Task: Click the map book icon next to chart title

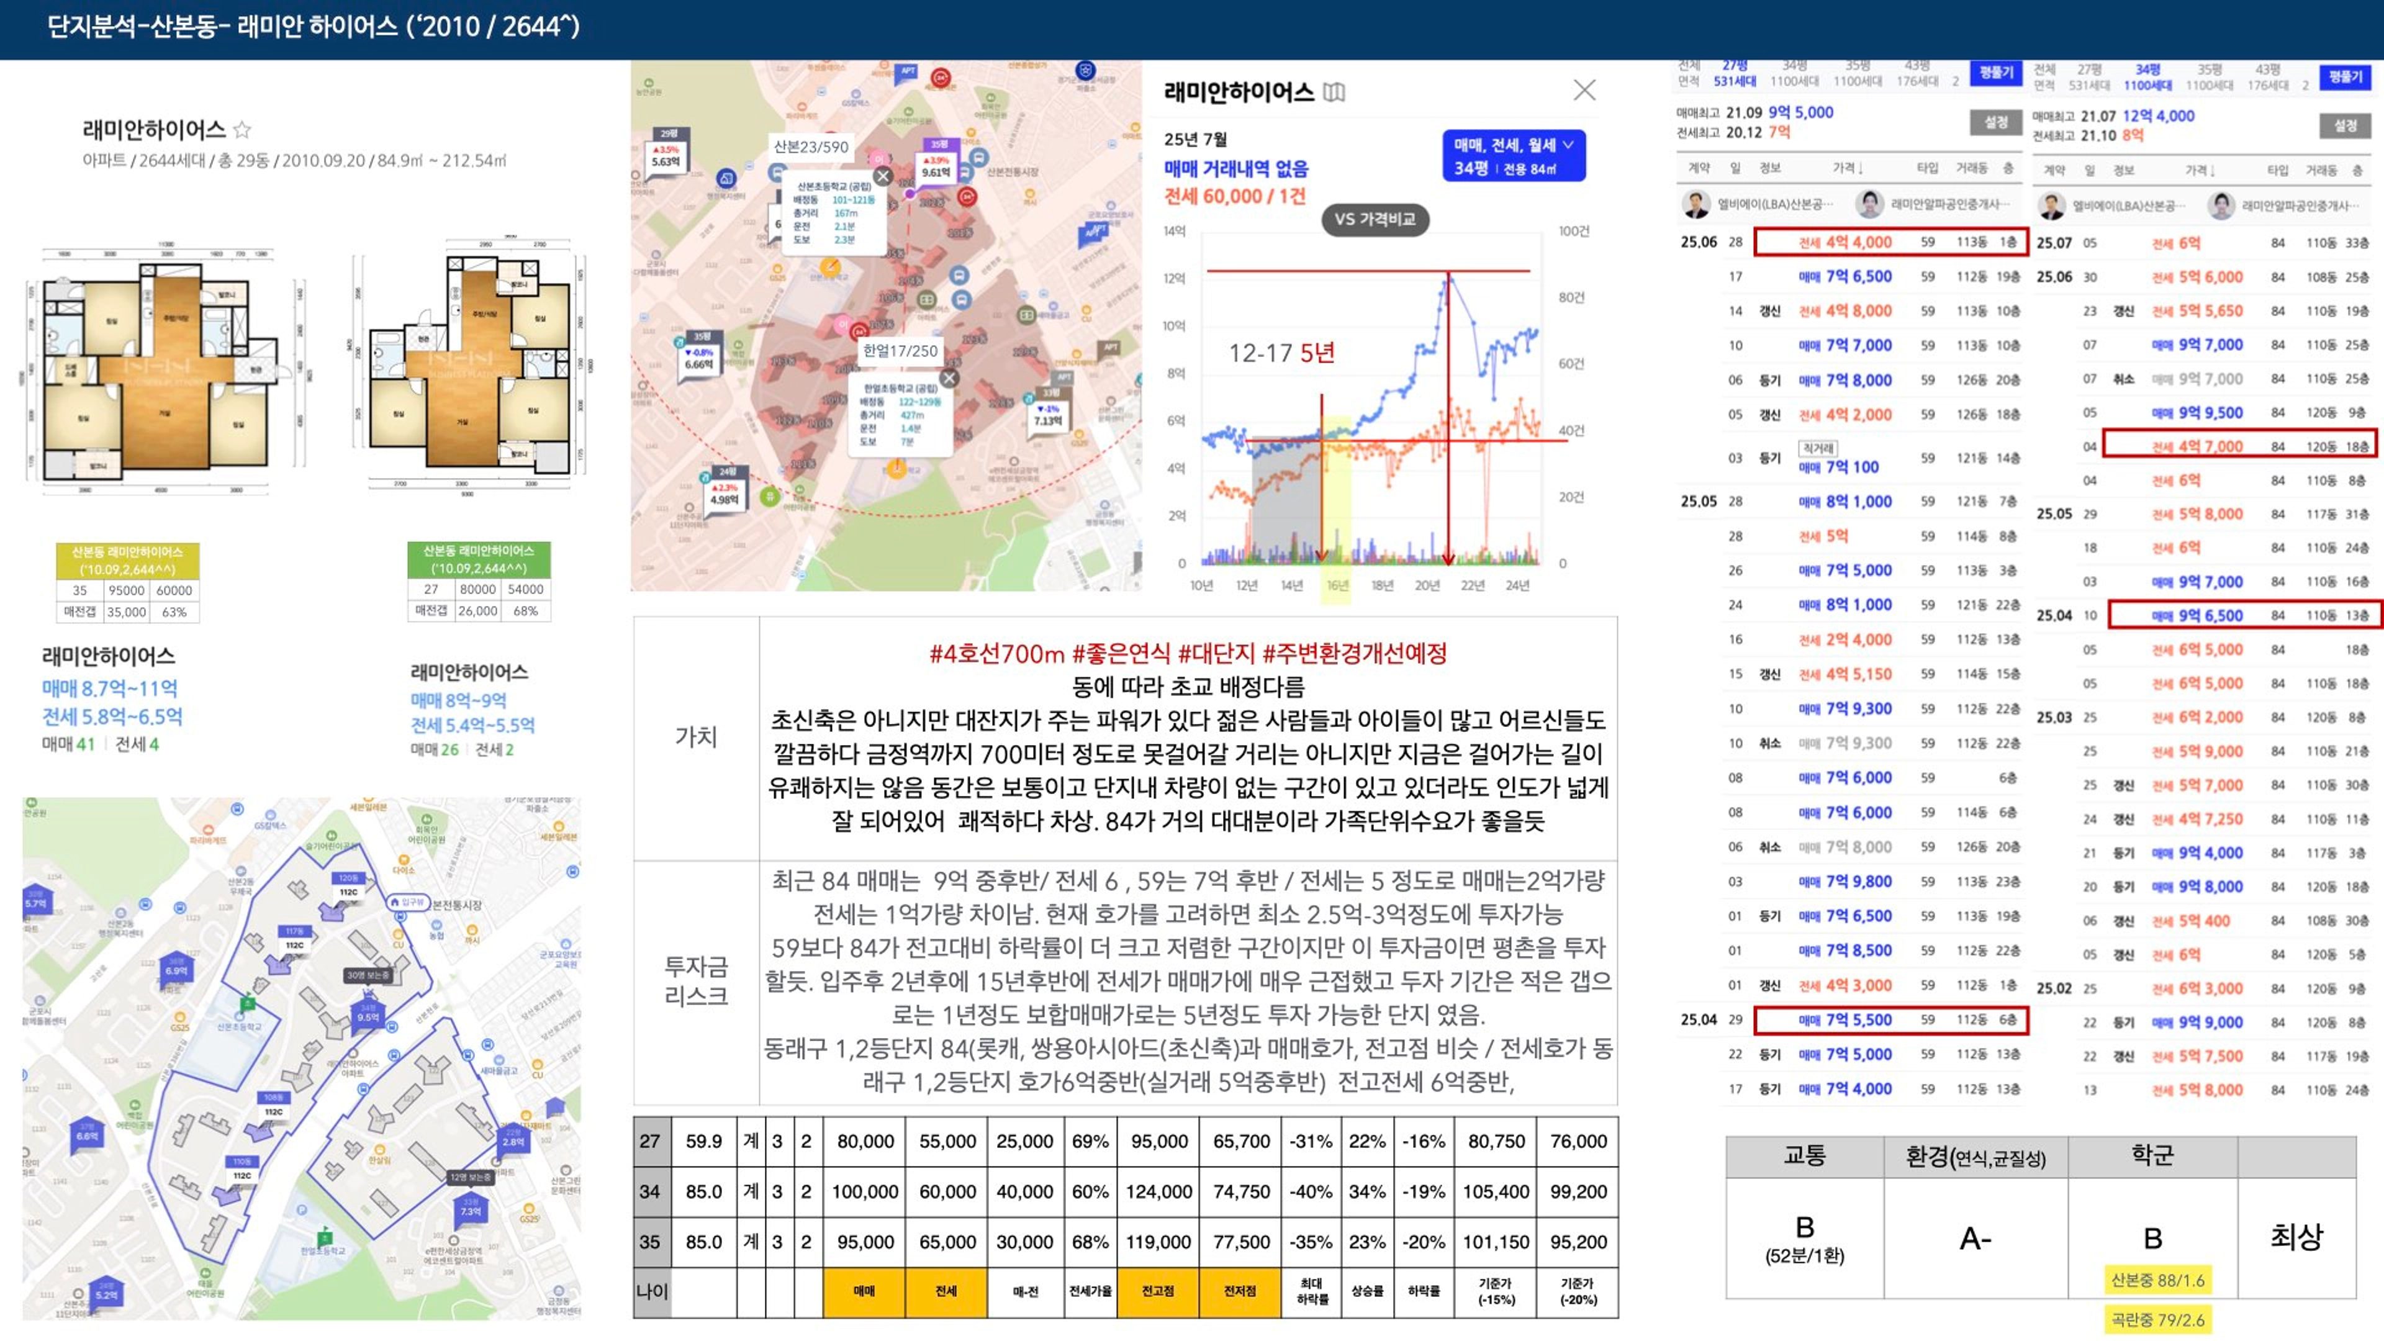Action: pos(1334,92)
